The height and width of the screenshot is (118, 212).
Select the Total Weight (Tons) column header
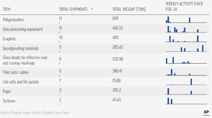[x=129, y=9]
